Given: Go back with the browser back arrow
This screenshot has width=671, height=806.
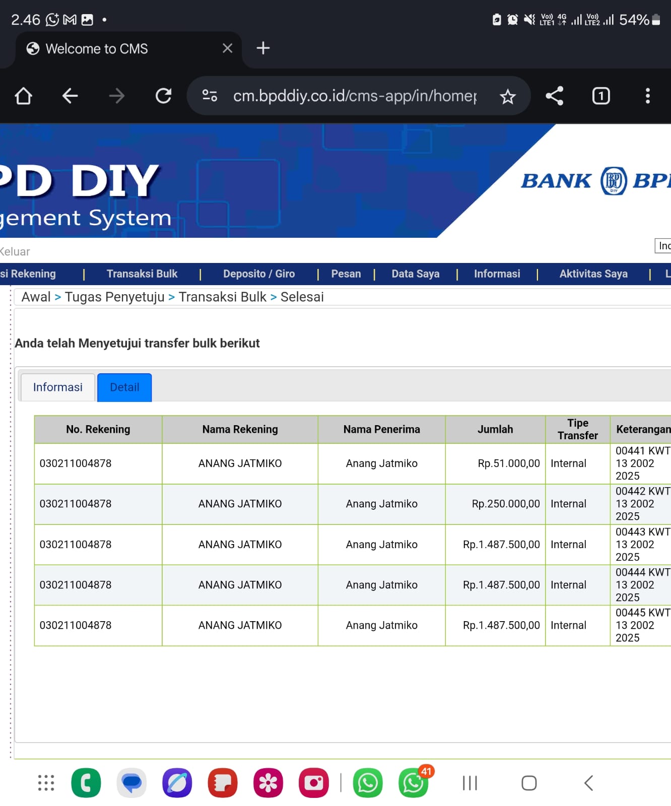Looking at the screenshot, I should 70,96.
